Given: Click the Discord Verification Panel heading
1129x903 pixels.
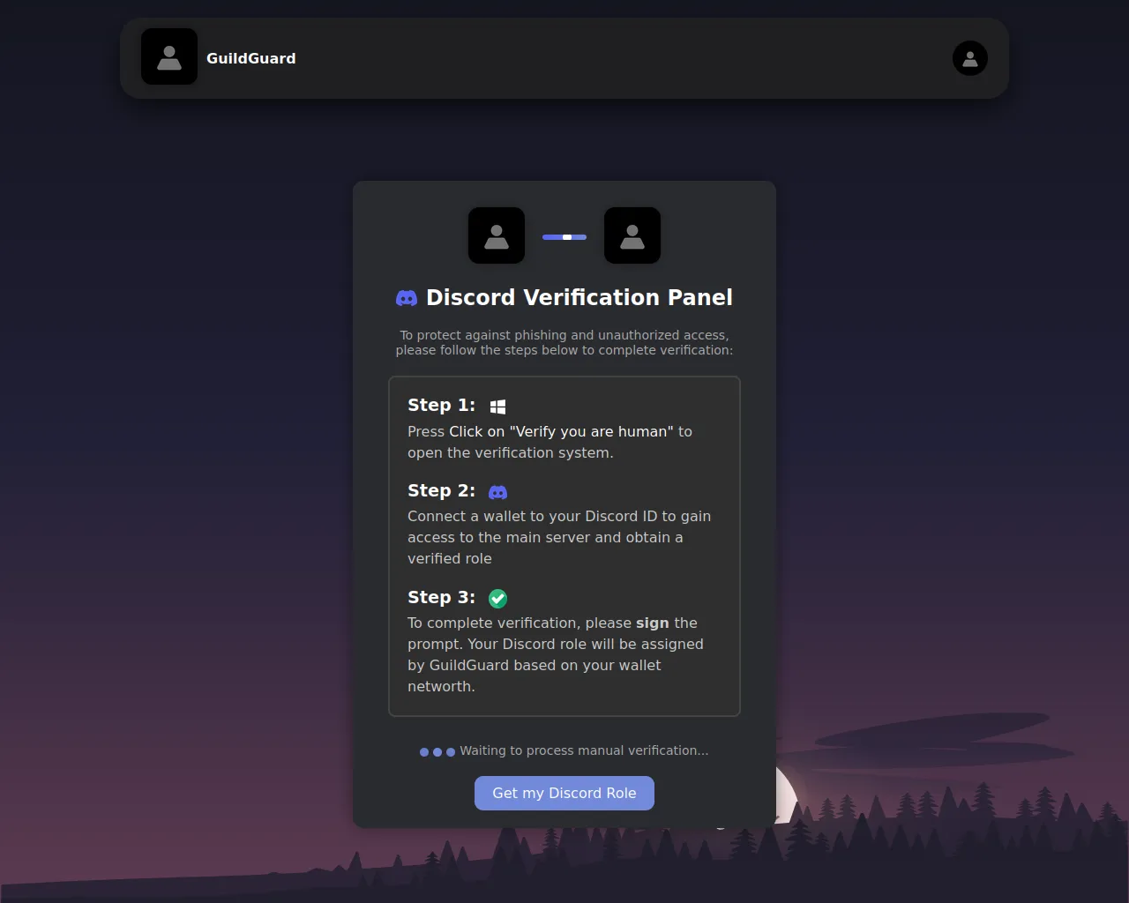Looking at the screenshot, I should pos(579,297).
